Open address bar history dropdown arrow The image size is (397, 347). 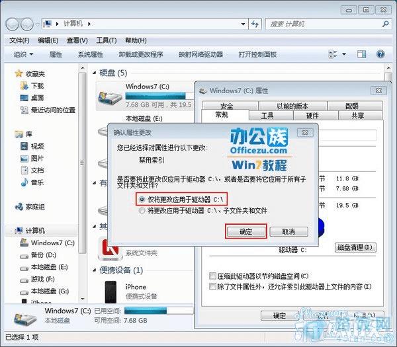[x=243, y=24]
